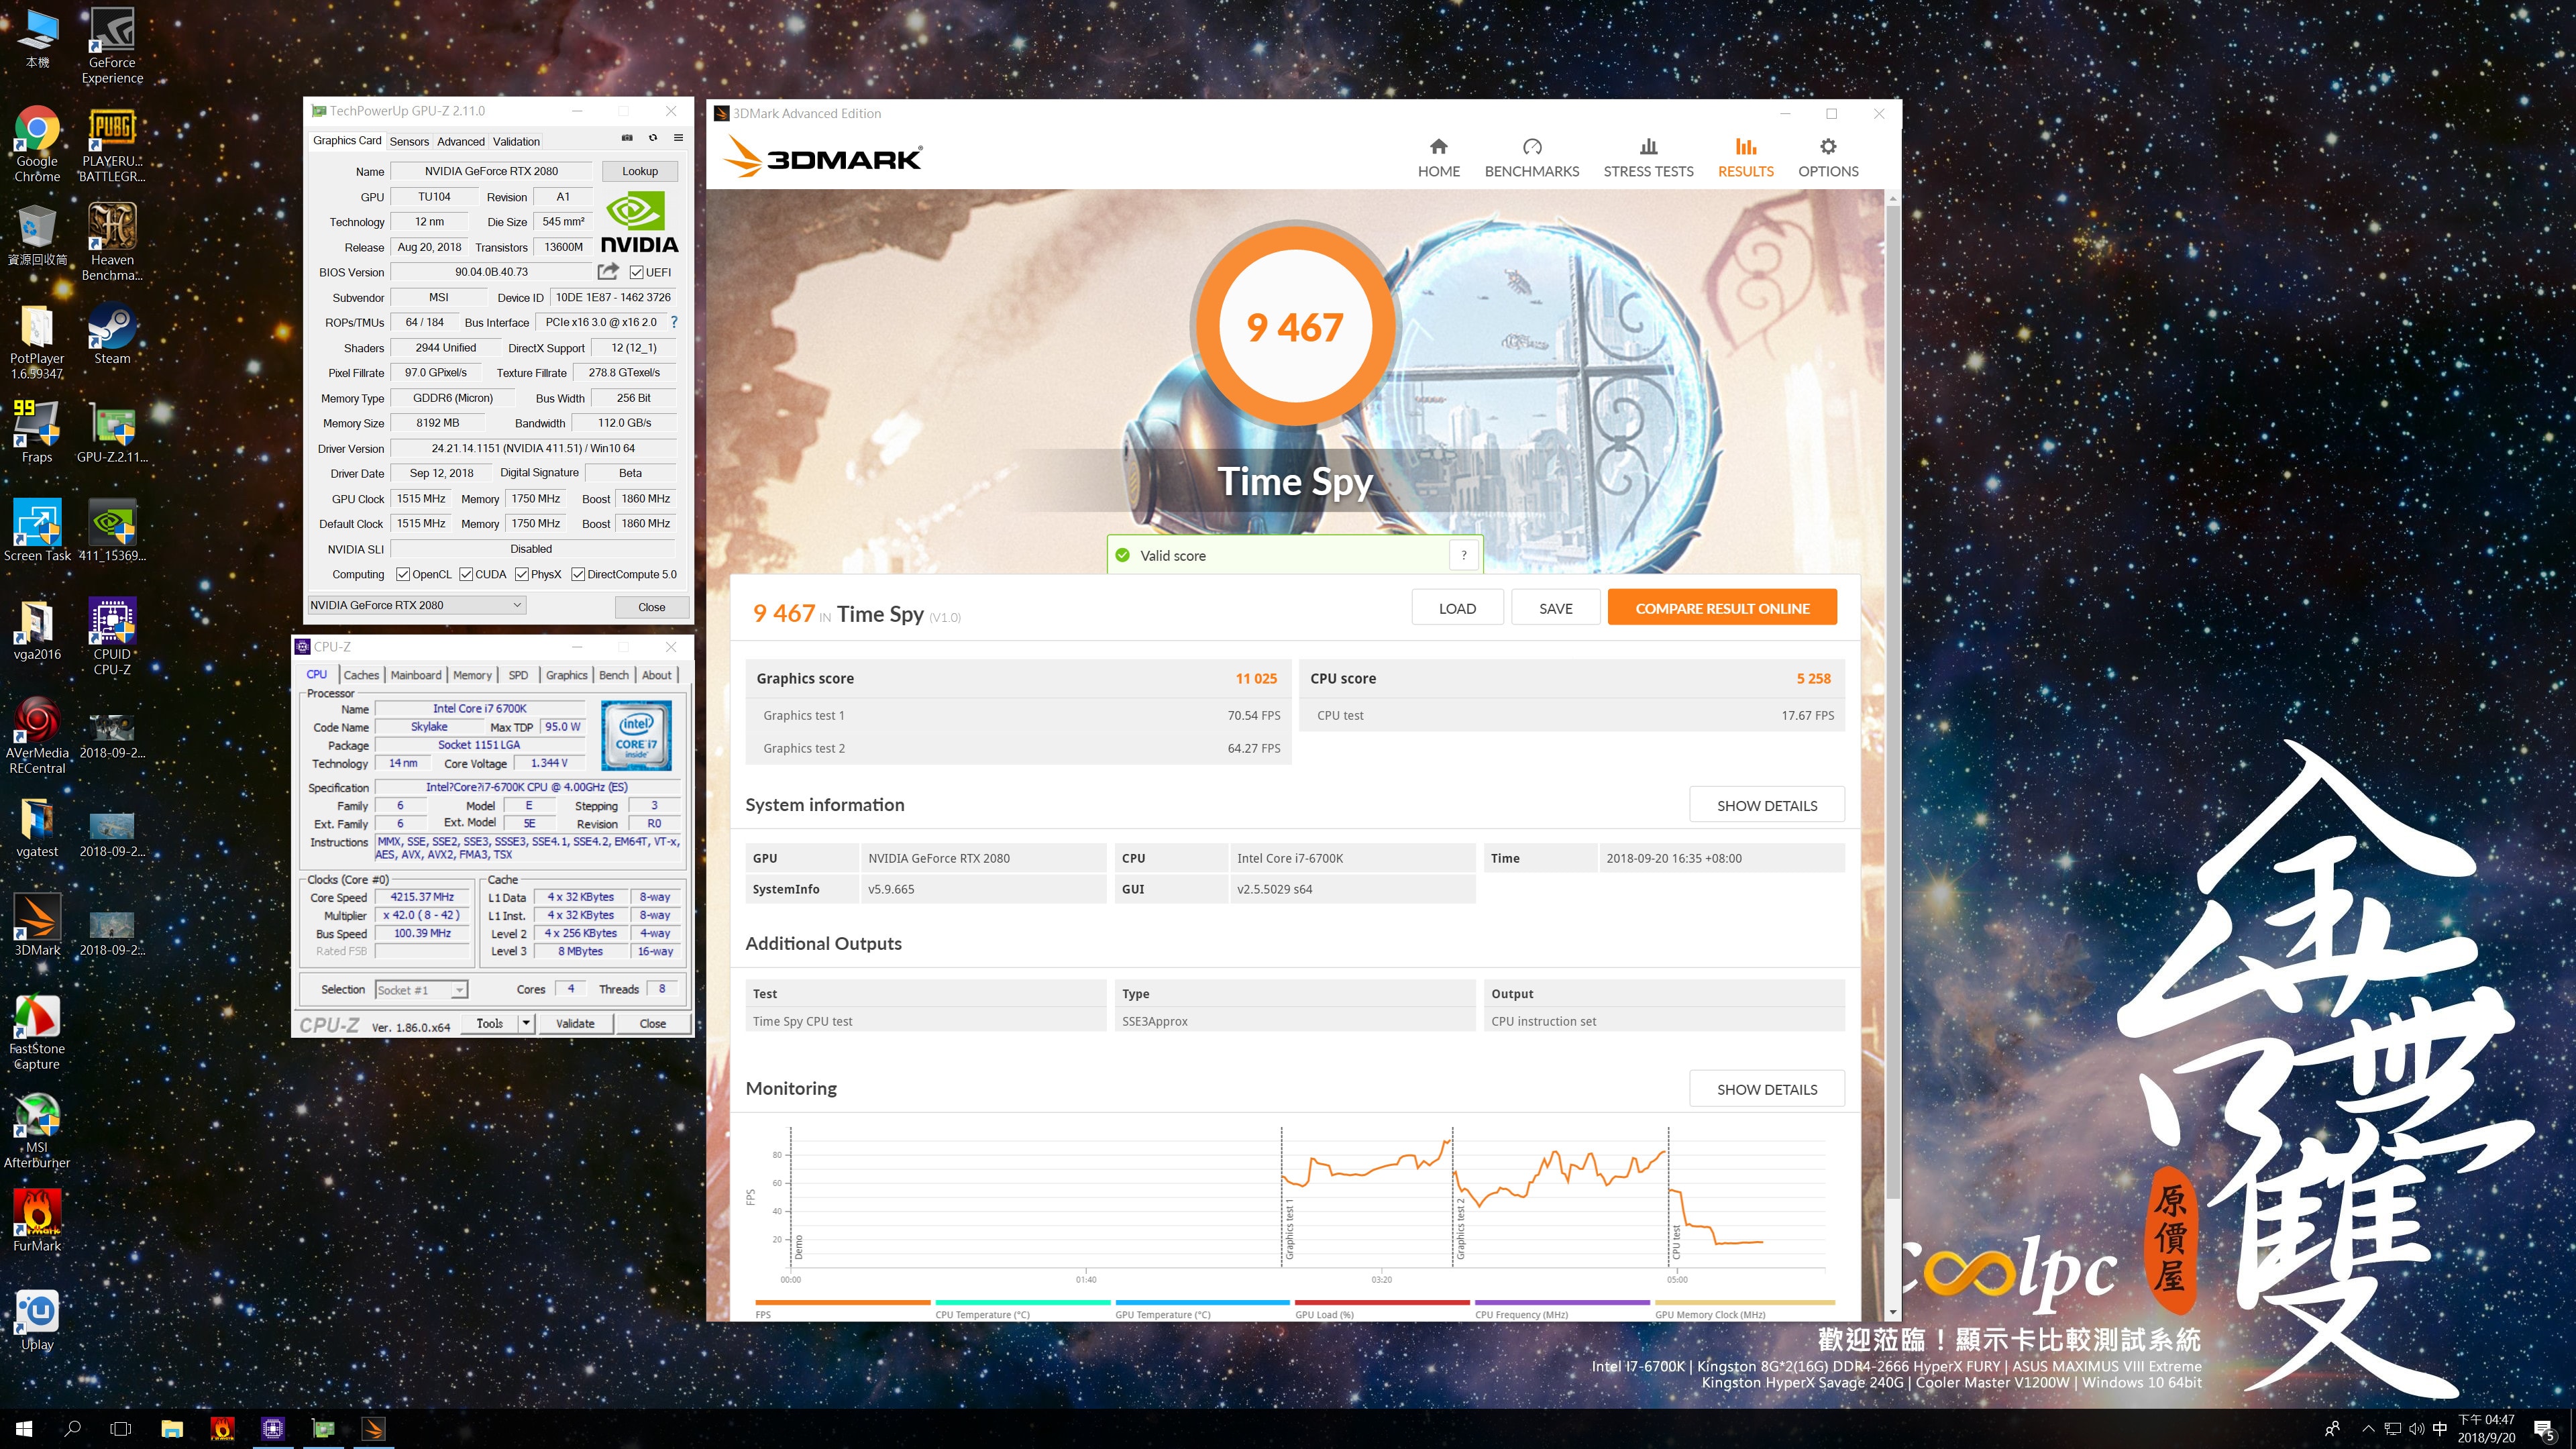Viewport: 2576px width, 1449px height.
Task: Click the GPU Load (%) red legend swatch
Action: click(x=1383, y=1302)
